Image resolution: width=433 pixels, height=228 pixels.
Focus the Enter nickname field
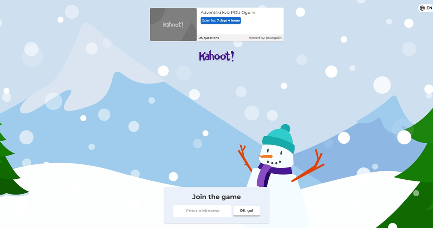click(203, 211)
